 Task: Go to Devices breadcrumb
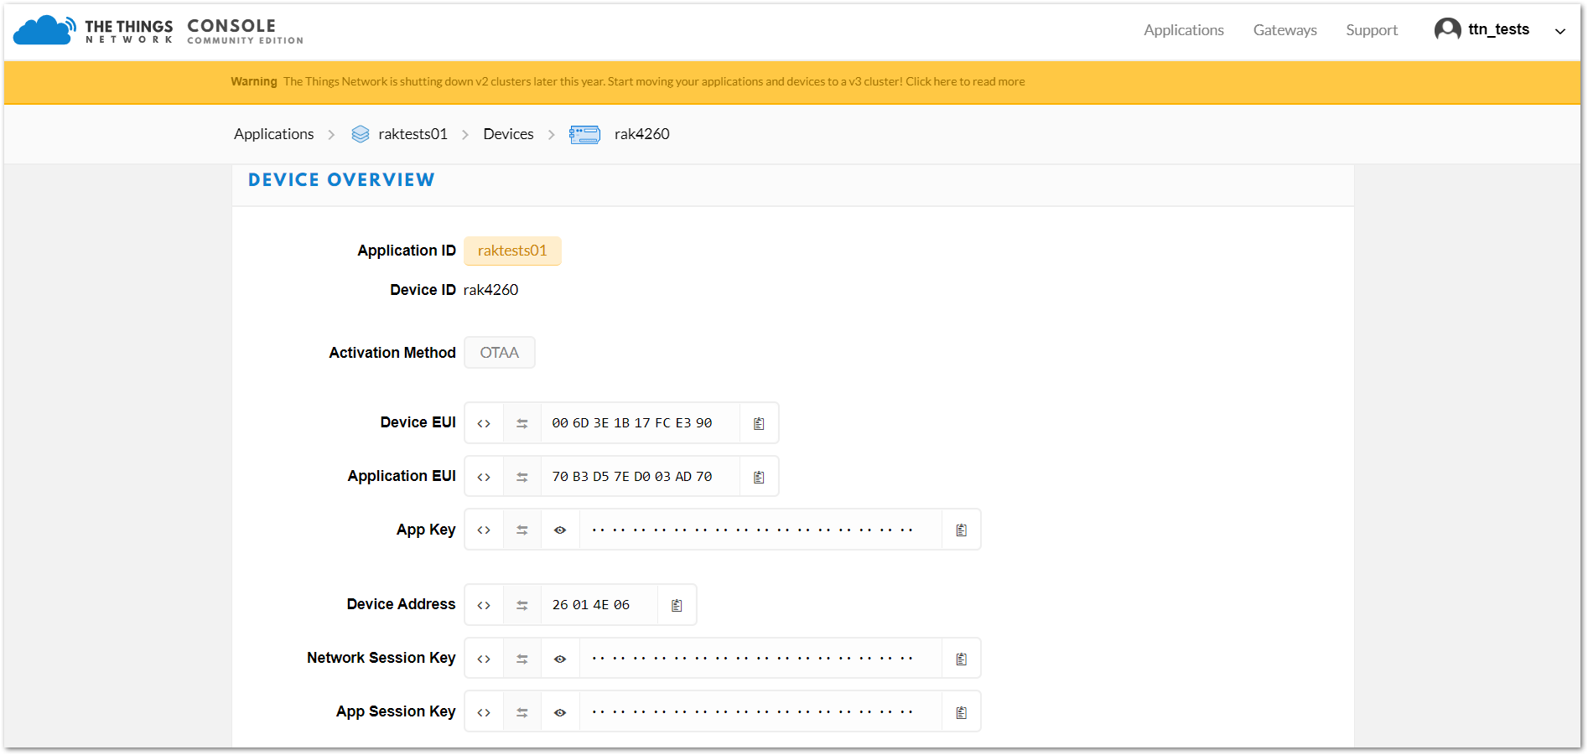tap(508, 134)
